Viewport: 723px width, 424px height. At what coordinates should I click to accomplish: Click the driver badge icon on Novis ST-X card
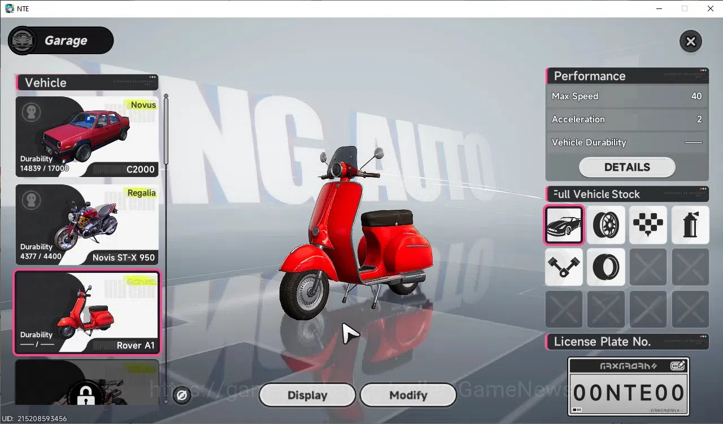[31, 200]
